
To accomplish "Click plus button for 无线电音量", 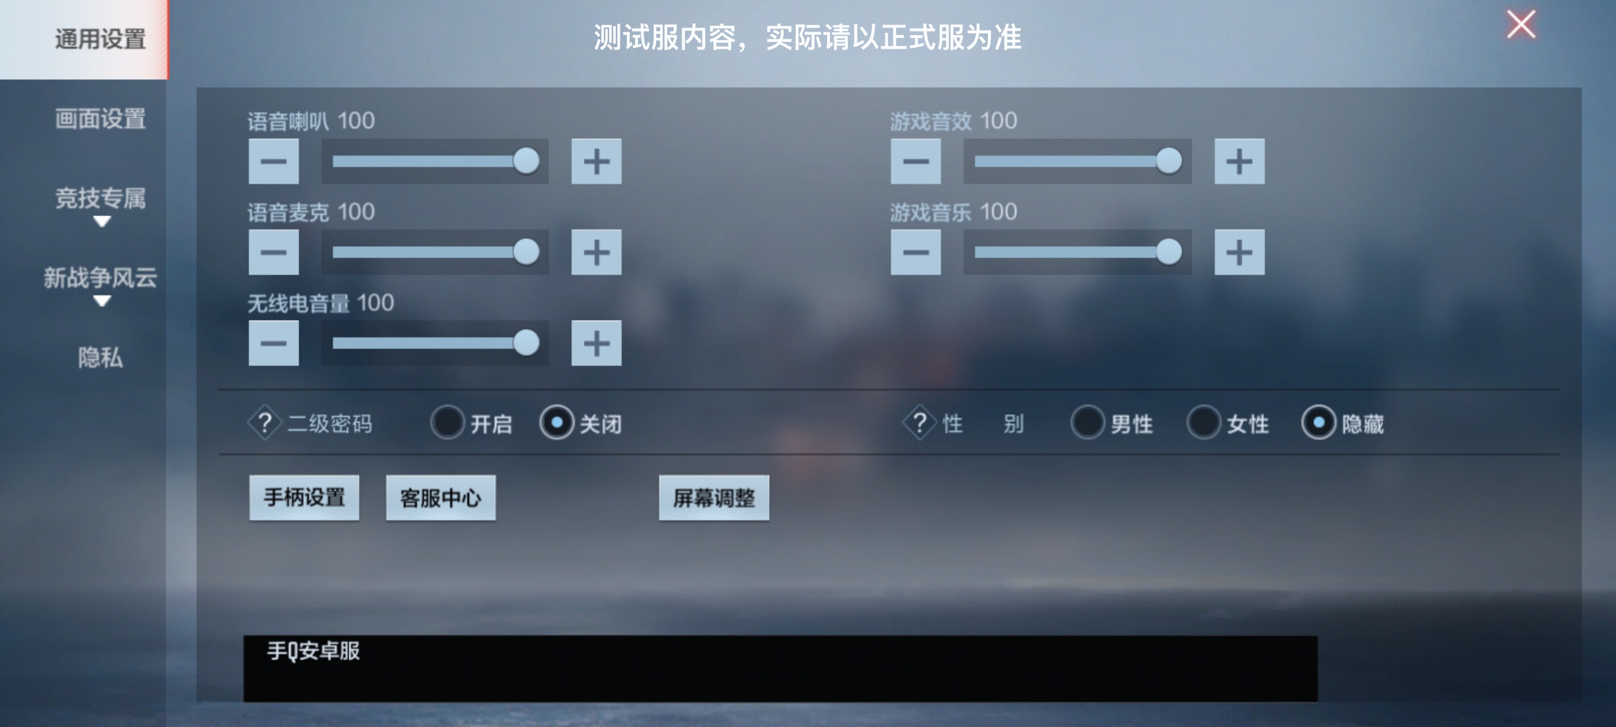I will coord(596,343).
